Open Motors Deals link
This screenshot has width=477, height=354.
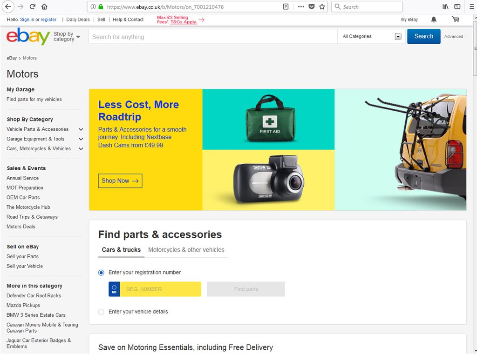click(x=20, y=227)
